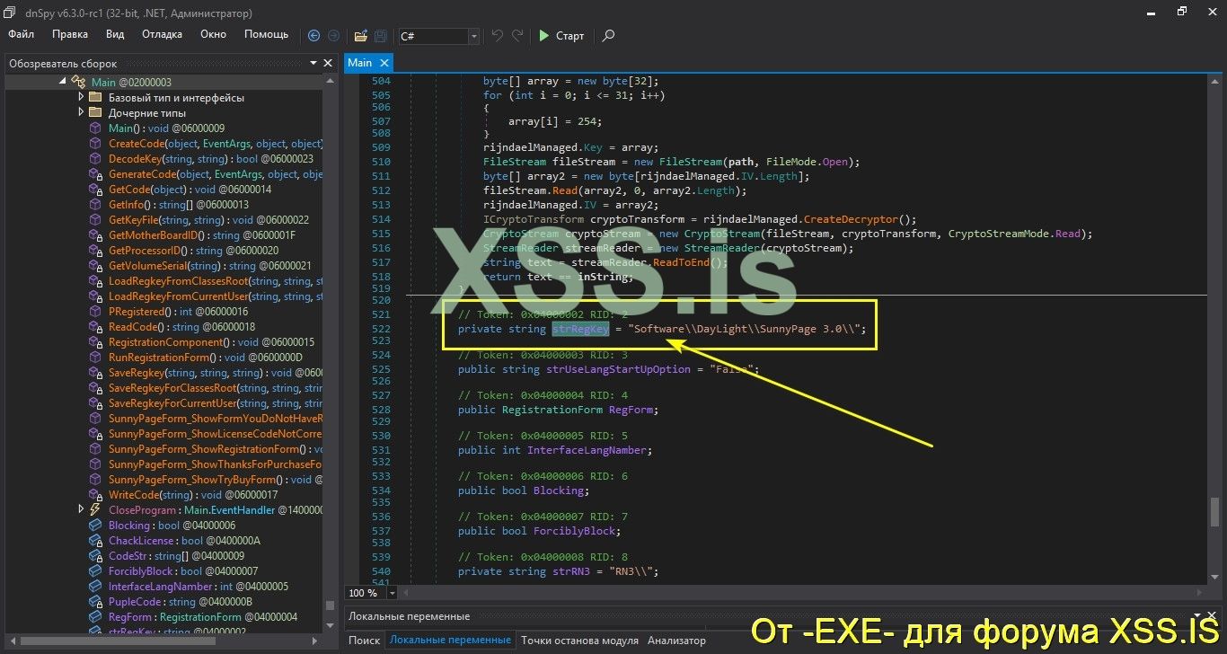Viewport: 1227px width, 654px height.
Task: Open search with the magnifier icon
Action: pos(608,36)
